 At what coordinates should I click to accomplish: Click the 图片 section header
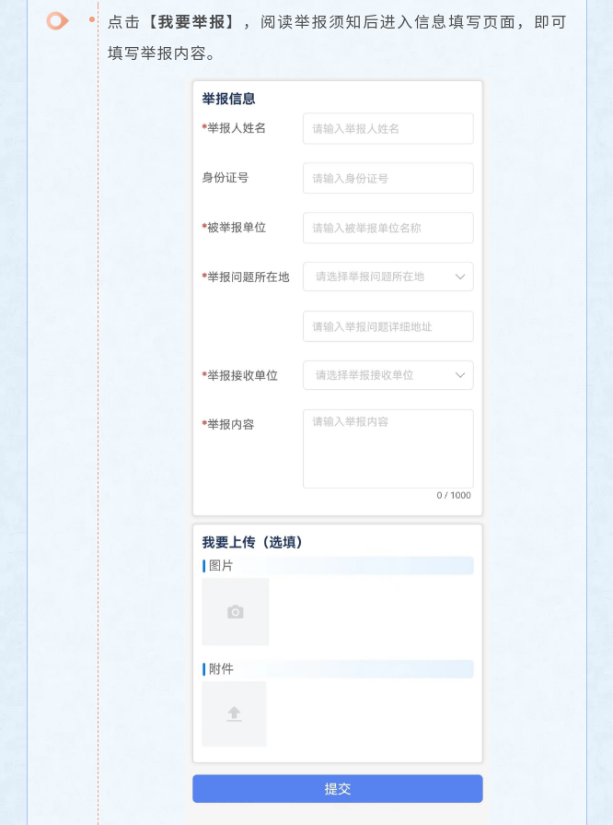(x=338, y=566)
